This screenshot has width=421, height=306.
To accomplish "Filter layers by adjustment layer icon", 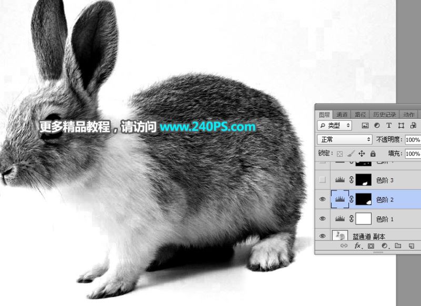I will [x=377, y=126].
